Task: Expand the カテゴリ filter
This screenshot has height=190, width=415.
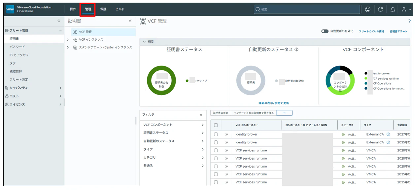Action: 202,158
